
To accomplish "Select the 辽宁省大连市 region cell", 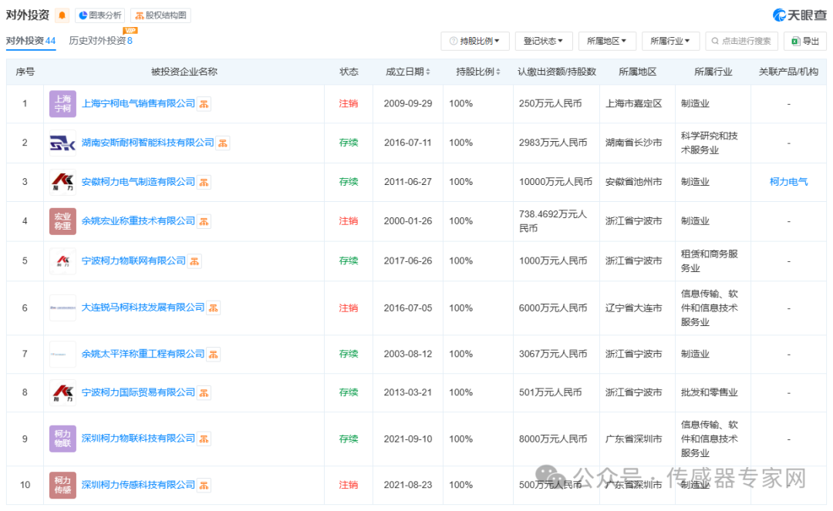I will pos(634,308).
